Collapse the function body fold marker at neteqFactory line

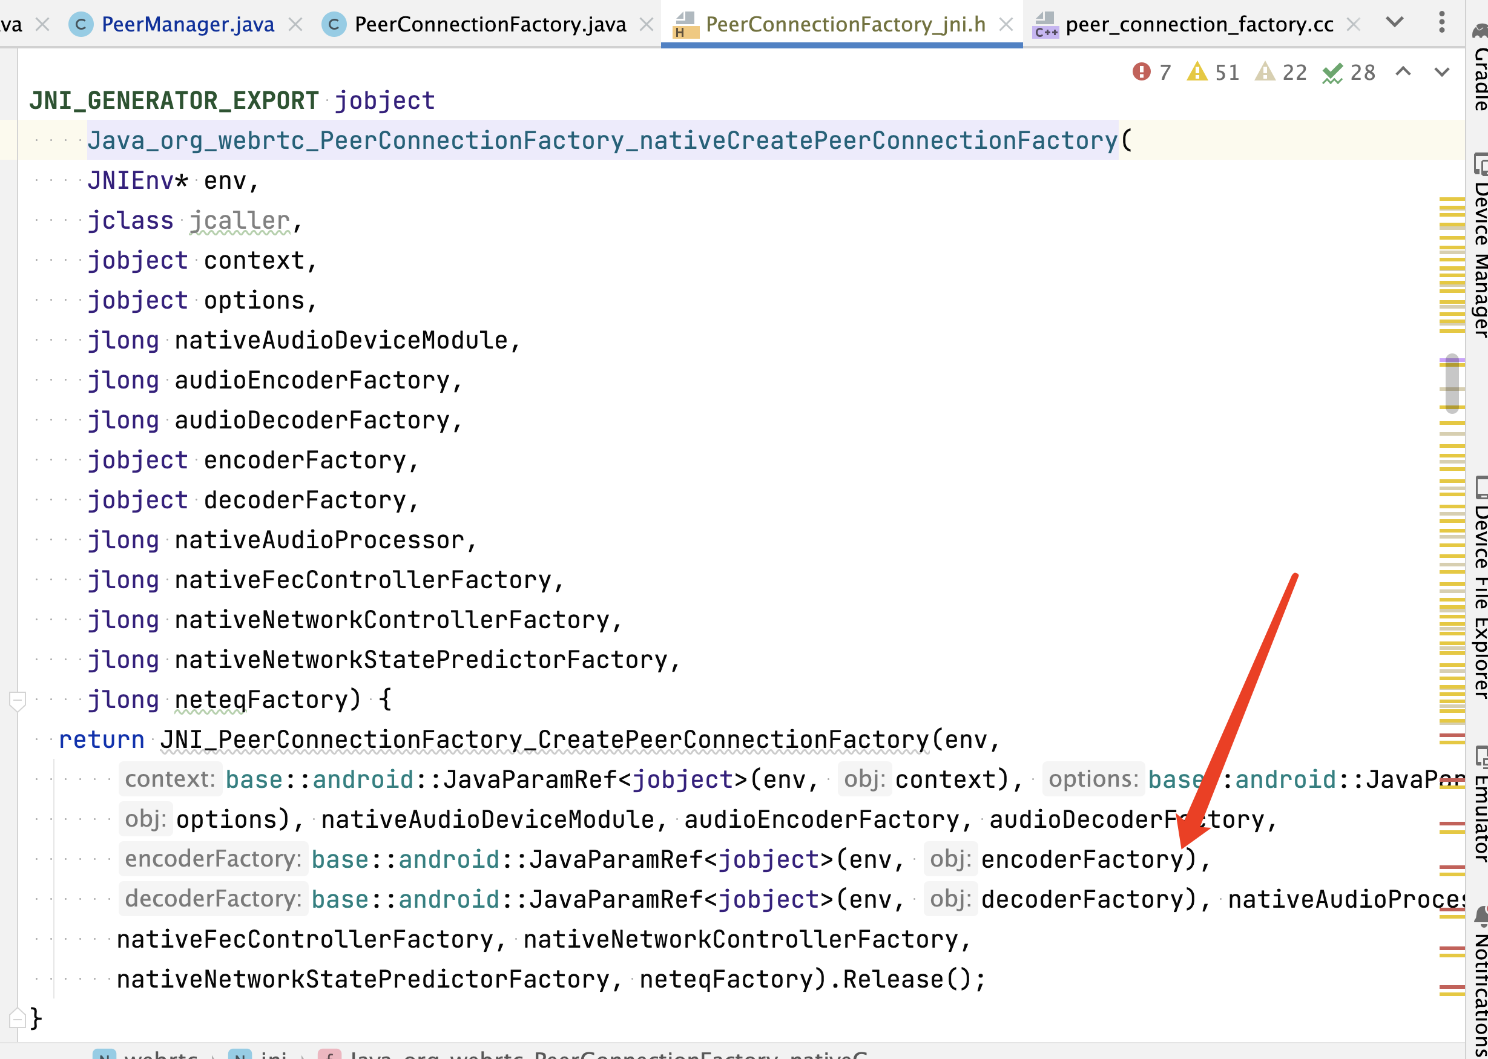18,700
